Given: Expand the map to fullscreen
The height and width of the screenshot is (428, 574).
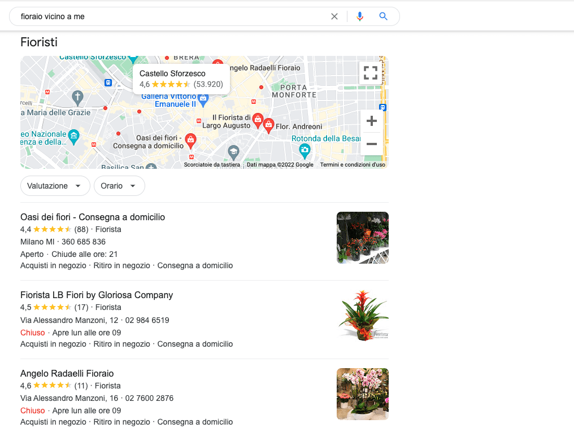Looking at the screenshot, I should pyautogui.click(x=371, y=73).
